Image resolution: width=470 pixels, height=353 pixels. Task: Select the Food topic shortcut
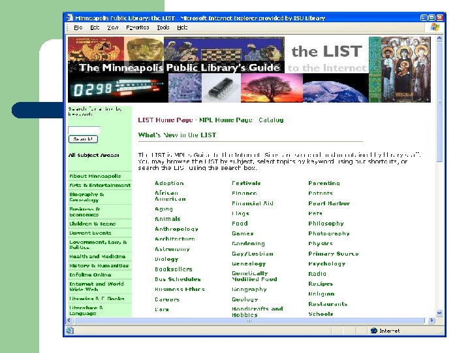click(x=240, y=224)
